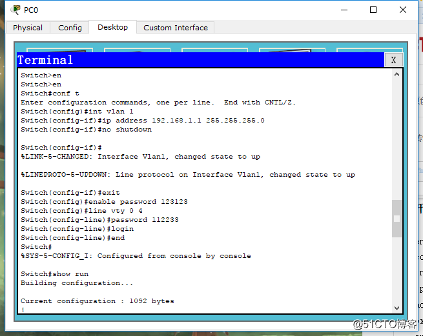Click the 'Building configuration...' line
The width and height of the screenshot is (423, 336).
pos(77,283)
